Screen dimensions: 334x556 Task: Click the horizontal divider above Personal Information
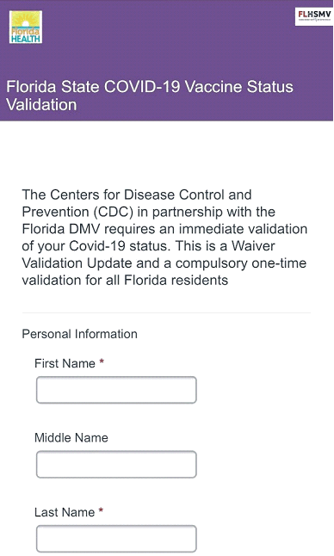coord(166,312)
